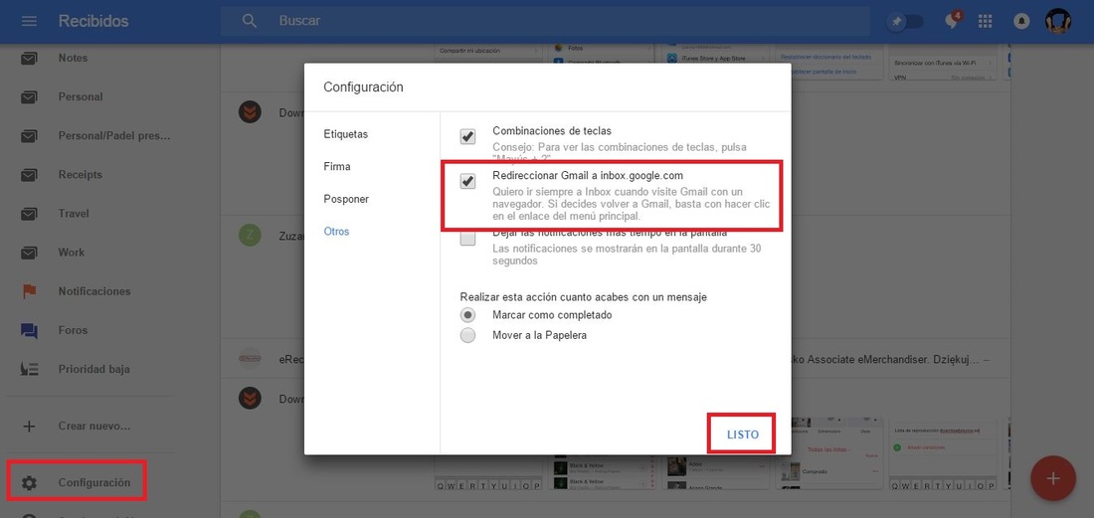The width and height of the screenshot is (1094, 518).
Task: Uncheck Redireccionar Gmail a inbox.google.com checkbox
Action: coord(467,181)
